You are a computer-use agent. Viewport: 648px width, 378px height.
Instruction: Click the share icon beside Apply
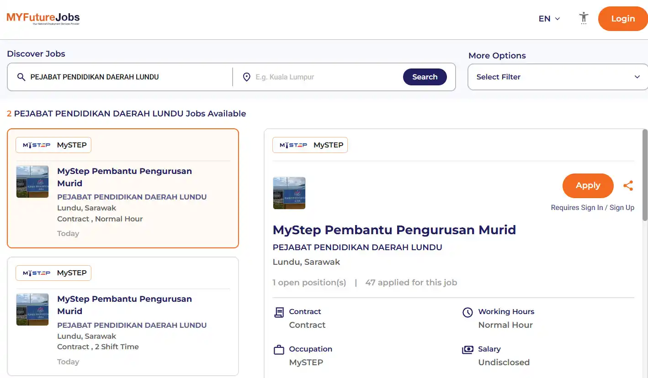(628, 185)
